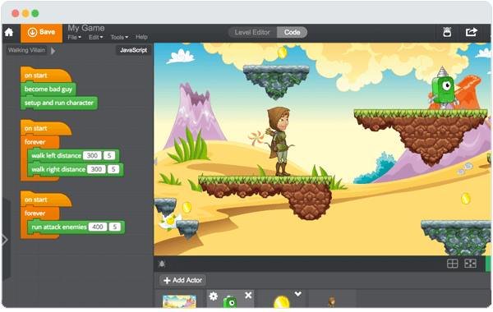Click the robot mascot icon
This screenshot has width=493, height=312.
[x=447, y=32]
